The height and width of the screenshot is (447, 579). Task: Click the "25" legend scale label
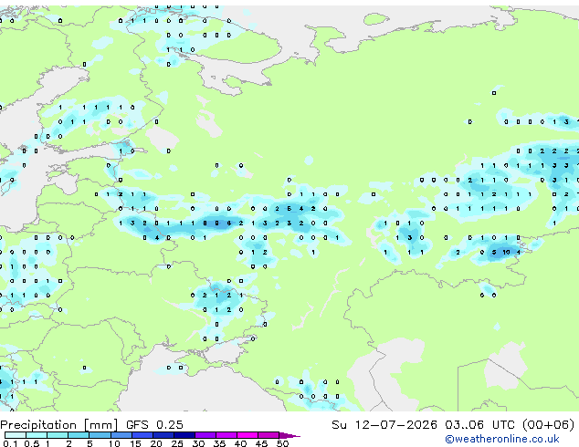(x=177, y=443)
